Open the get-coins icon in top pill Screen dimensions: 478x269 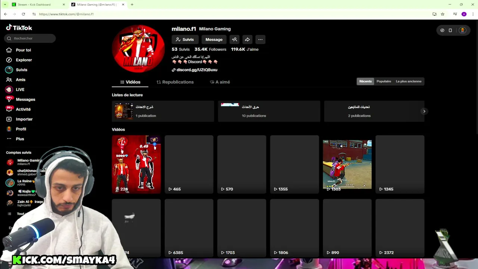click(x=442, y=30)
